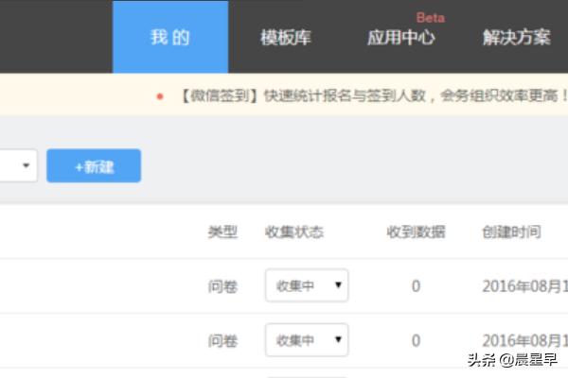Open the second row's received data count 0
568x378 pixels.
tap(416, 339)
